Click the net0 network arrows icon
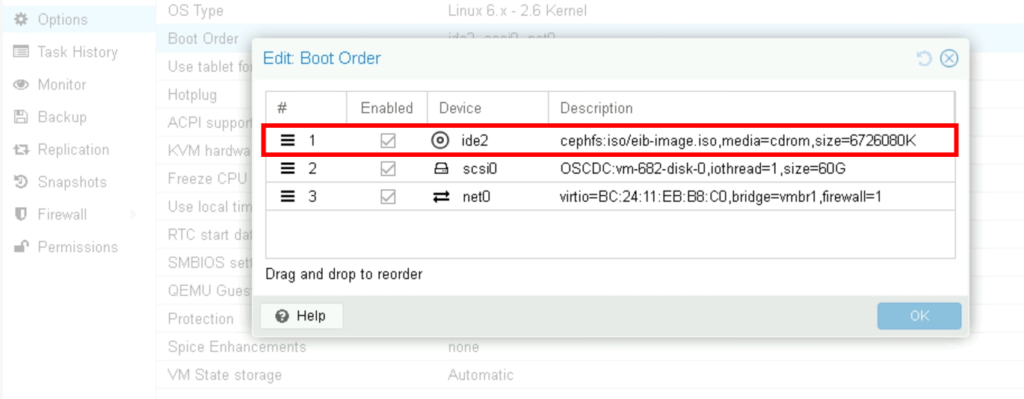The width and height of the screenshot is (1024, 399). coord(441,197)
